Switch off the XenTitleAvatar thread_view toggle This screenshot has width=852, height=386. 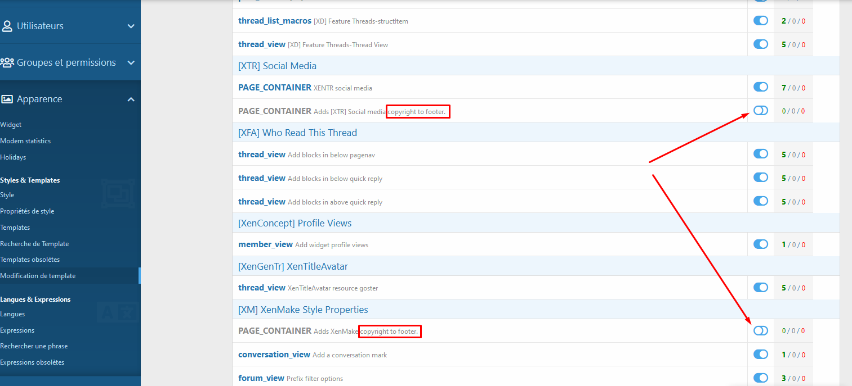pyautogui.click(x=760, y=288)
